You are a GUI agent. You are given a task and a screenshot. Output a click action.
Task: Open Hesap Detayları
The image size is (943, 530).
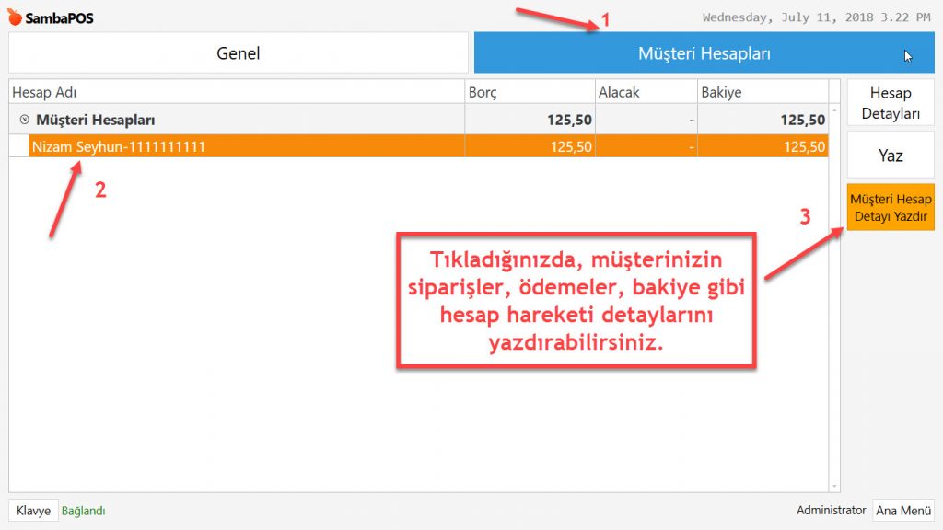pyautogui.click(x=890, y=103)
